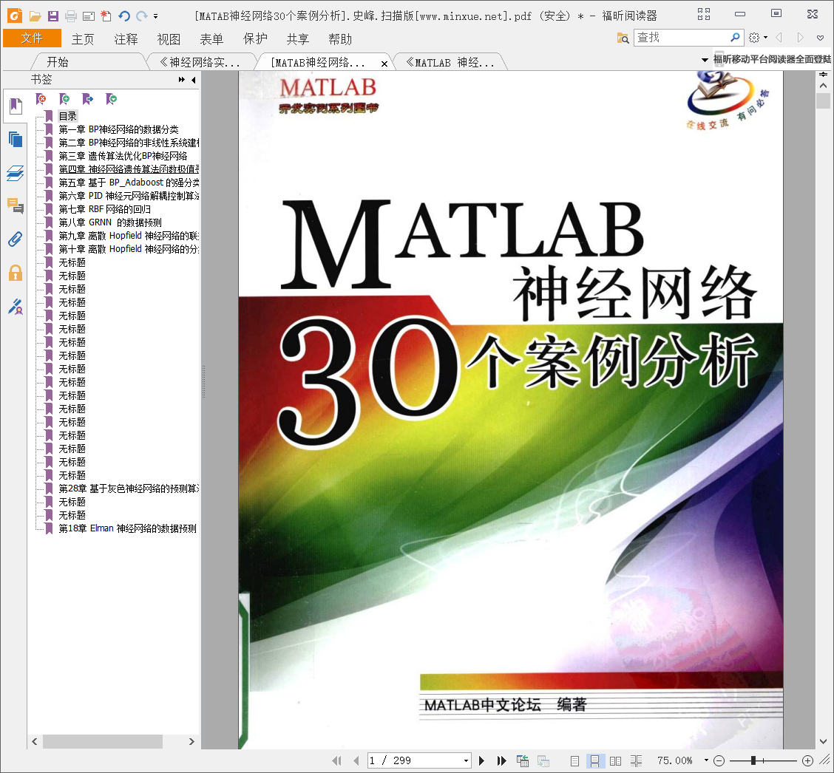This screenshot has height=773, width=834.
Task: Open bookmark 第28章 基于灰色神经网络
Action: coord(129,488)
